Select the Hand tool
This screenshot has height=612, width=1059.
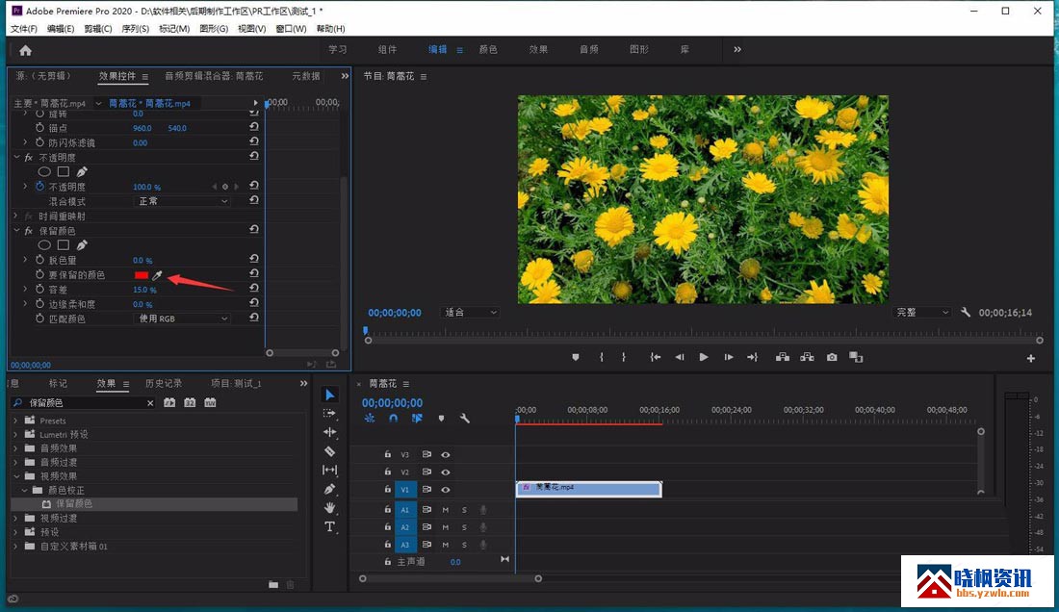click(329, 507)
